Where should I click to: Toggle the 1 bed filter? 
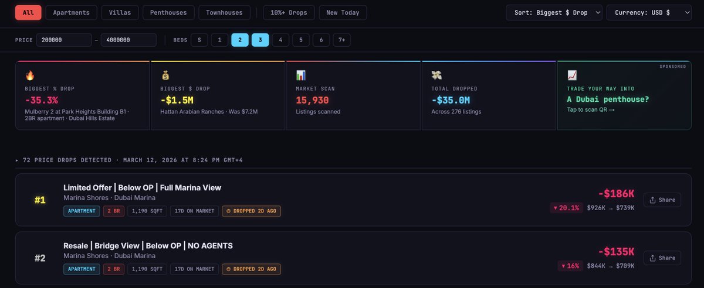tap(219, 40)
